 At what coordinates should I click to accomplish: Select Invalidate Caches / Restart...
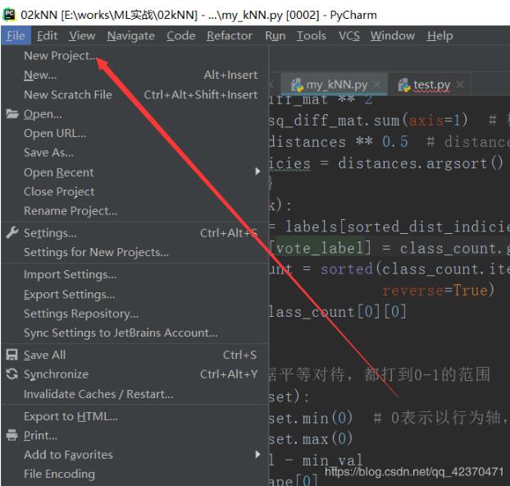[134, 394]
